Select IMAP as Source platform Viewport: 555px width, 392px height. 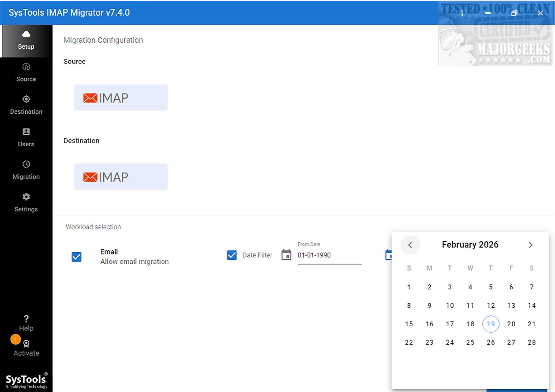tap(121, 98)
